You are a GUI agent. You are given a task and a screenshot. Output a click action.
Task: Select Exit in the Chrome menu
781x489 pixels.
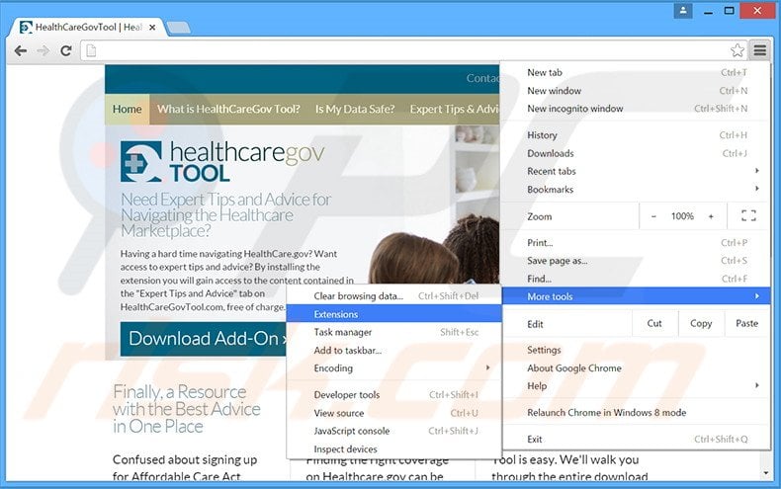tap(637, 440)
